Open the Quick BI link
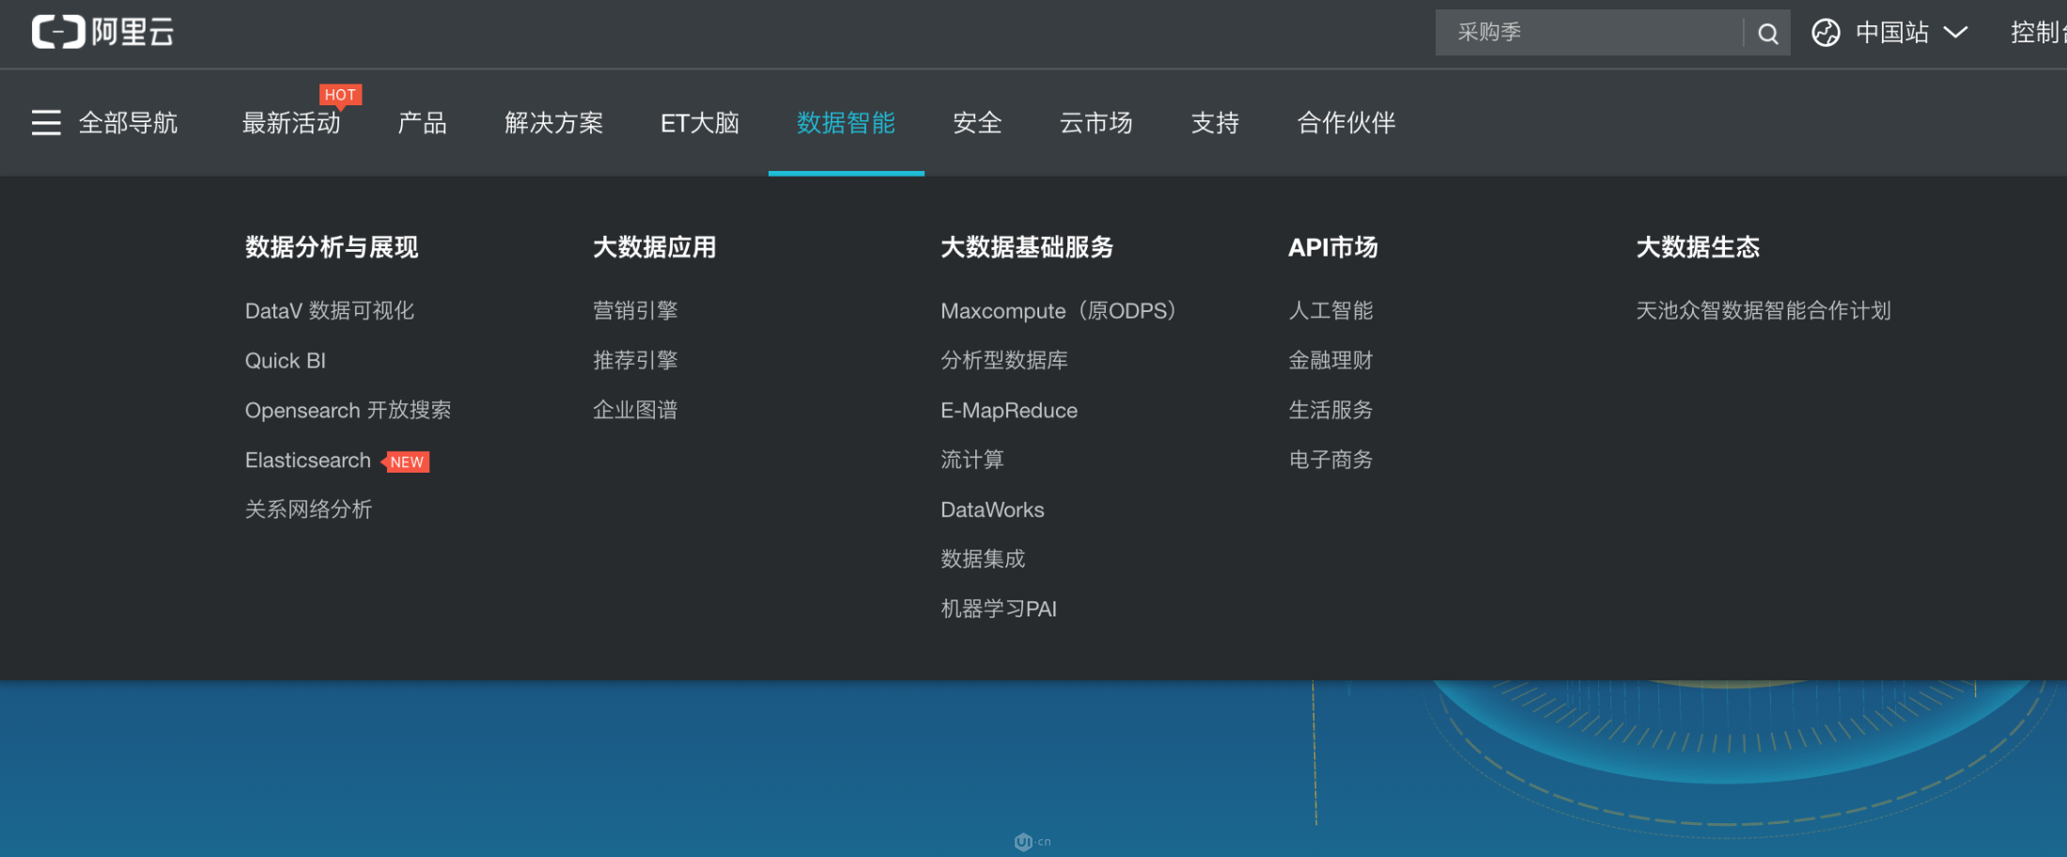The image size is (2067, 857). coord(286,361)
